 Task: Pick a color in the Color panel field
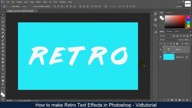click(x=175, y=22)
